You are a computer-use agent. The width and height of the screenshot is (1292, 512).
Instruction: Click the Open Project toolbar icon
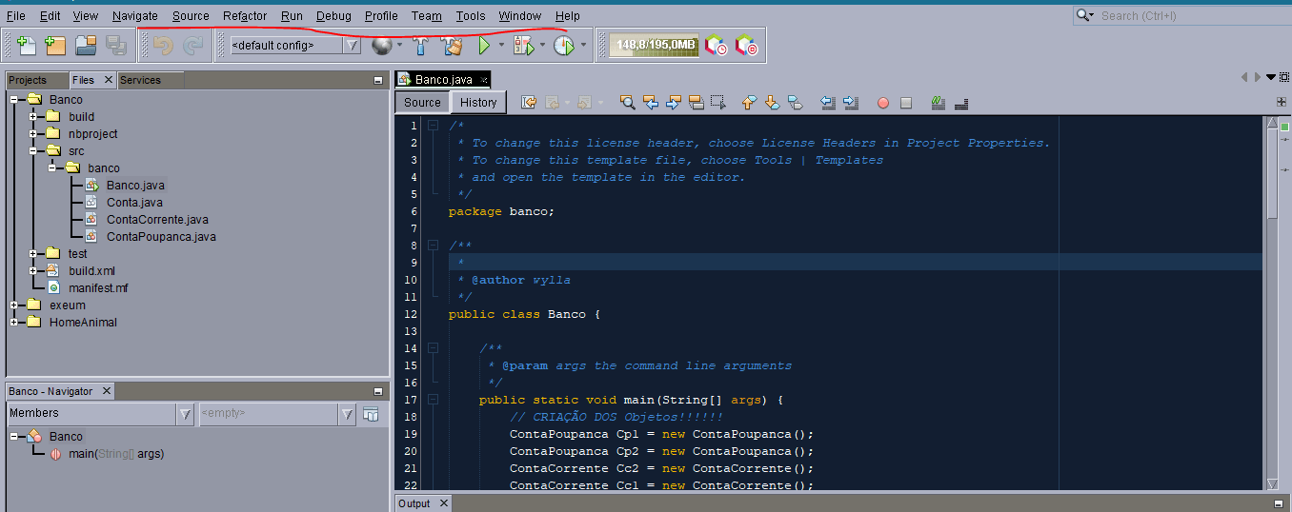click(86, 45)
